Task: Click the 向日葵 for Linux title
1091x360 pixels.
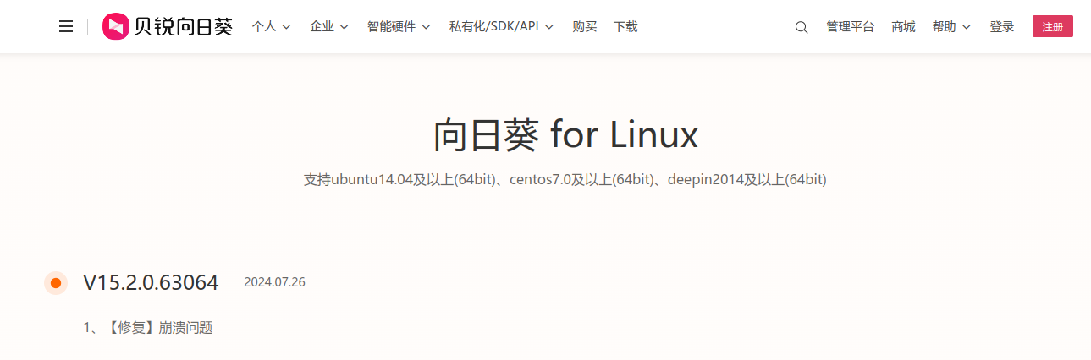Action: click(x=565, y=134)
